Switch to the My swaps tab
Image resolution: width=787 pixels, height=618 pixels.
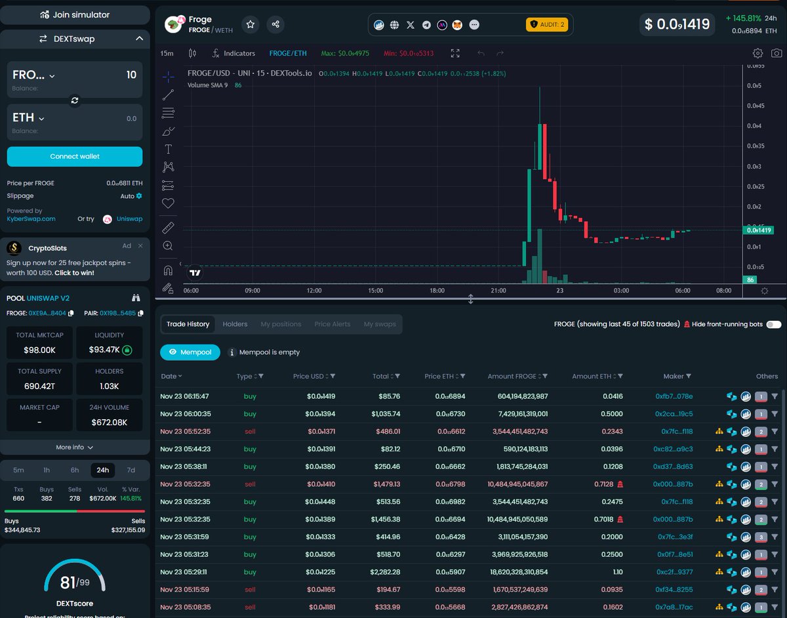pyautogui.click(x=380, y=324)
